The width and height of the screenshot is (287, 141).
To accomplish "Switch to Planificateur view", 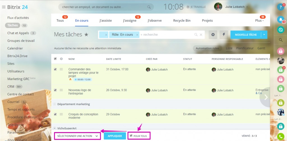I will tap(245, 48).
